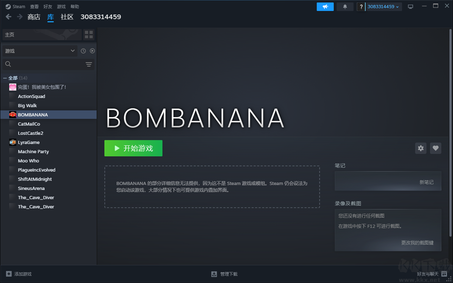Image resolution: width=453 pixels, height=283 pixels.
Task: Select Big Walk in the game list
Action: pos(27,105)
